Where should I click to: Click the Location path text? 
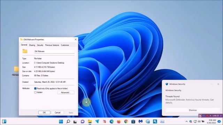49,63
